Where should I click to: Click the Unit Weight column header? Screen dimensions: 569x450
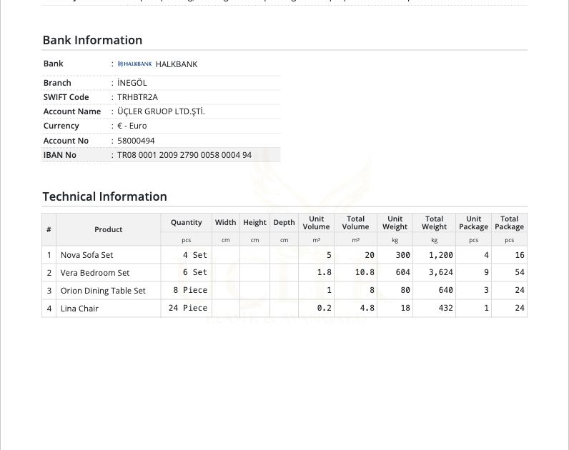[395, 223]
